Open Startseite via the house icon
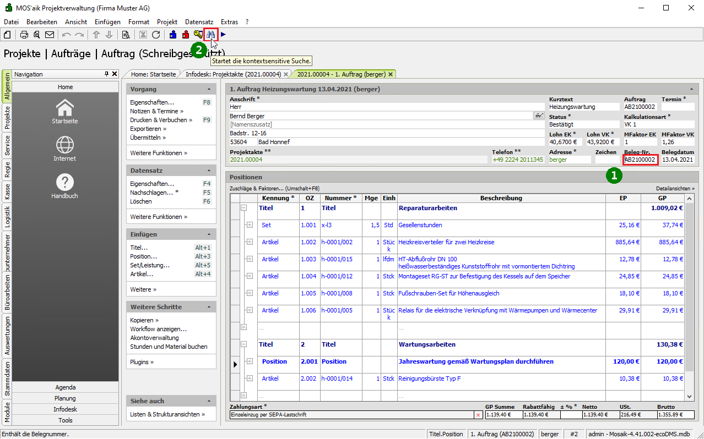704x439 pixels. (65, 108)
